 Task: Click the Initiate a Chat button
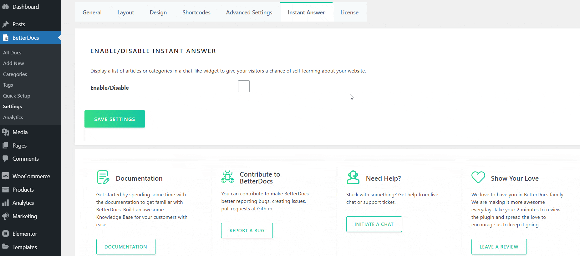click(374, 224)
